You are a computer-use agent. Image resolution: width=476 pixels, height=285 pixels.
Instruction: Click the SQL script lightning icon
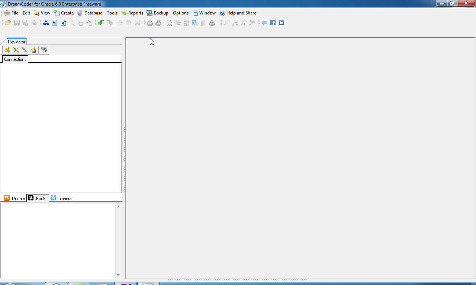coord(64,23)
